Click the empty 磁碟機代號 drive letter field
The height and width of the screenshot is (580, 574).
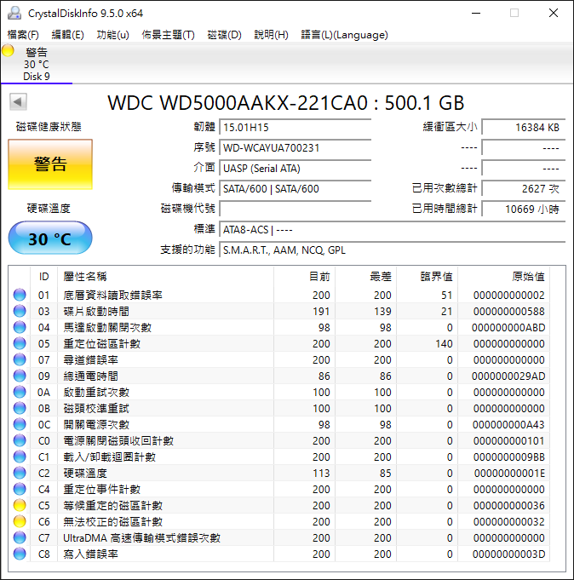click(296, 209)
